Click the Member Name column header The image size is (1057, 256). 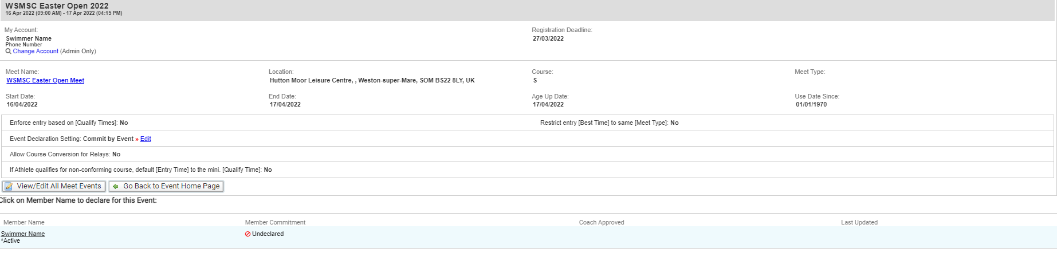click(x=24, y=222)
